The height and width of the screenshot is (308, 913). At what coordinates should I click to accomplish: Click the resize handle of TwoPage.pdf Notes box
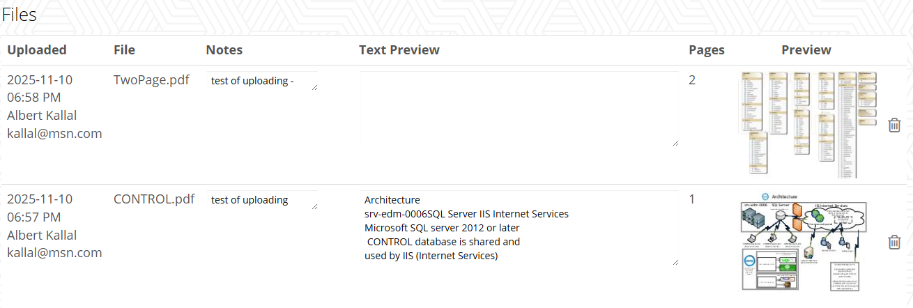click(x=314, y=87)
